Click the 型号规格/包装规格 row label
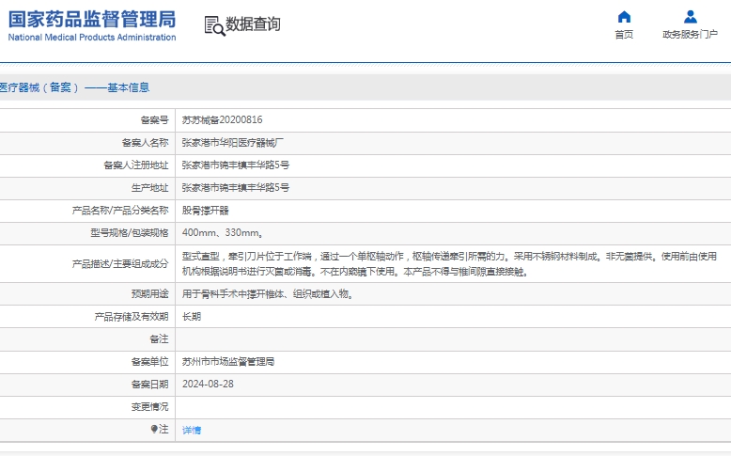731x456 pixels. coord(130,233)
